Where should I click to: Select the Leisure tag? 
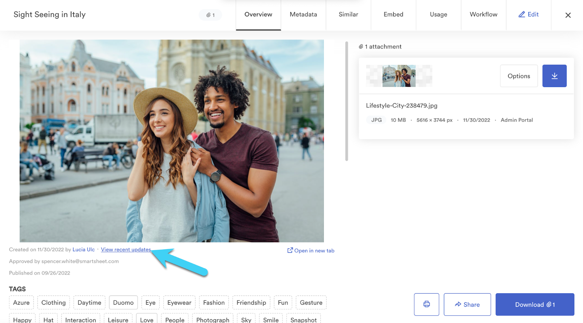[x=118, y=319]
